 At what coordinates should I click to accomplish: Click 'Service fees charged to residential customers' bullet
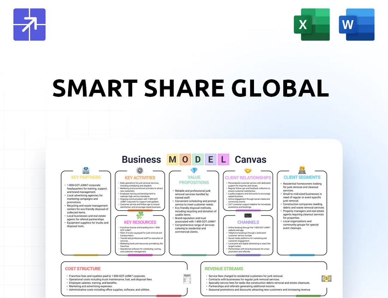(245, 276)
